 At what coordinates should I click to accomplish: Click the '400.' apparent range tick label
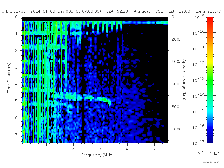tap(176, 62)
